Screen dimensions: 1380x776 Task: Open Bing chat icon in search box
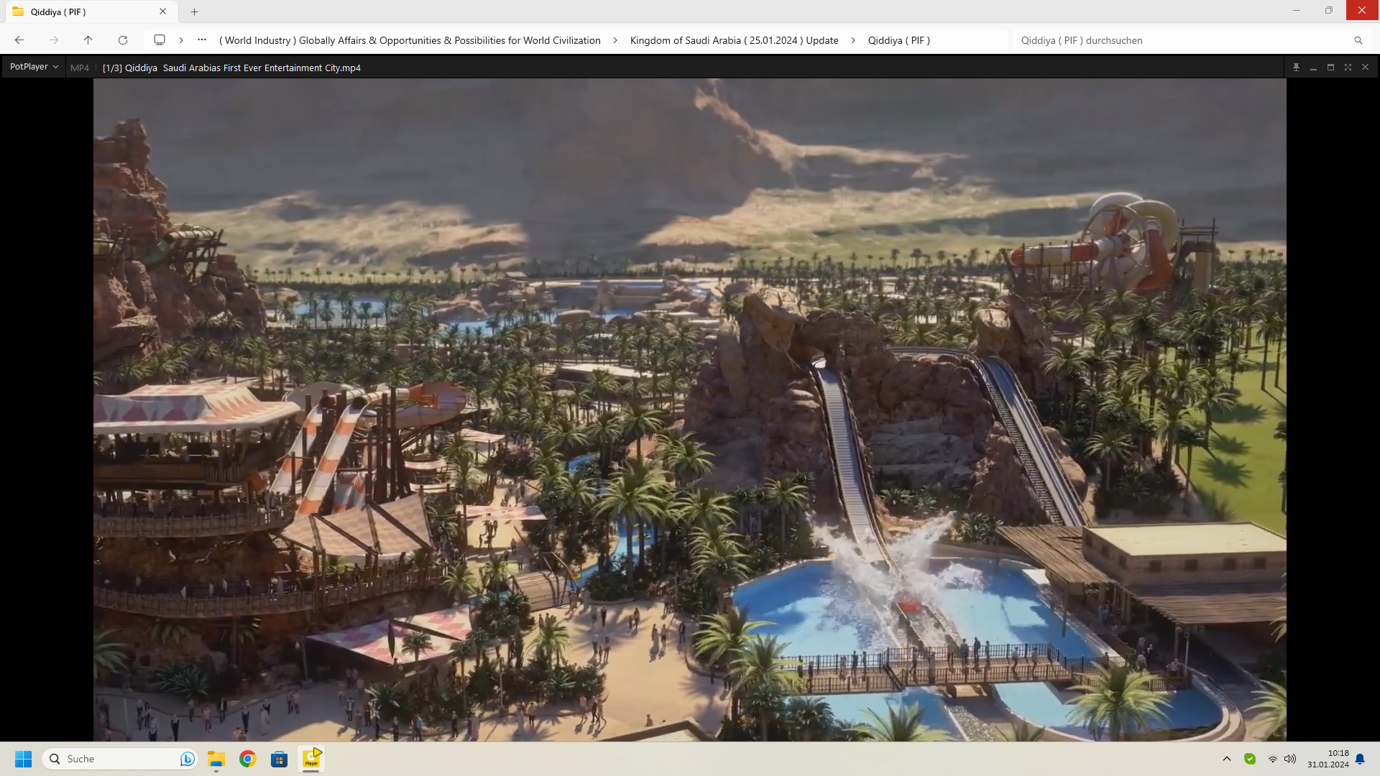click(187, 759)
